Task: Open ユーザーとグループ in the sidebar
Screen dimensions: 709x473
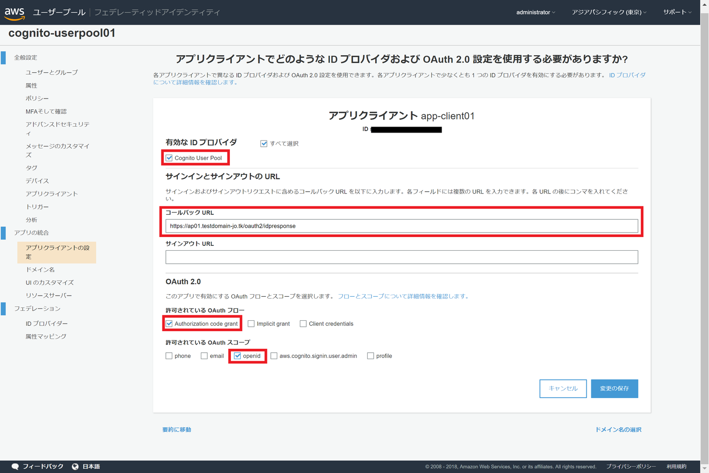Action: pyautogui.click(x=52, y=72)
